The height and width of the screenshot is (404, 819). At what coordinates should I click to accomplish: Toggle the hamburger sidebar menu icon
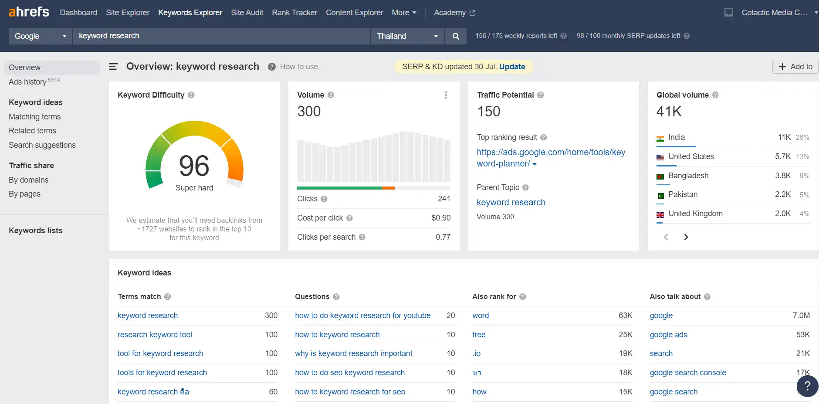113,67
